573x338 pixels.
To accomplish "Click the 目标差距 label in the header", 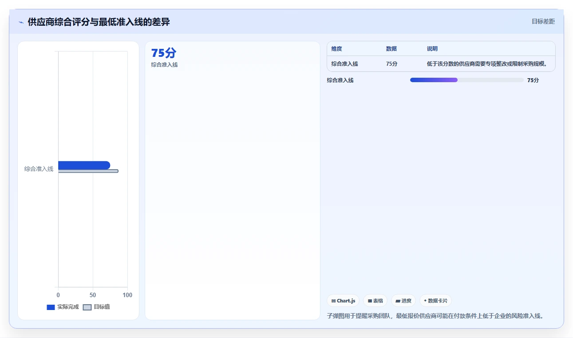I will tap(543, 21).
